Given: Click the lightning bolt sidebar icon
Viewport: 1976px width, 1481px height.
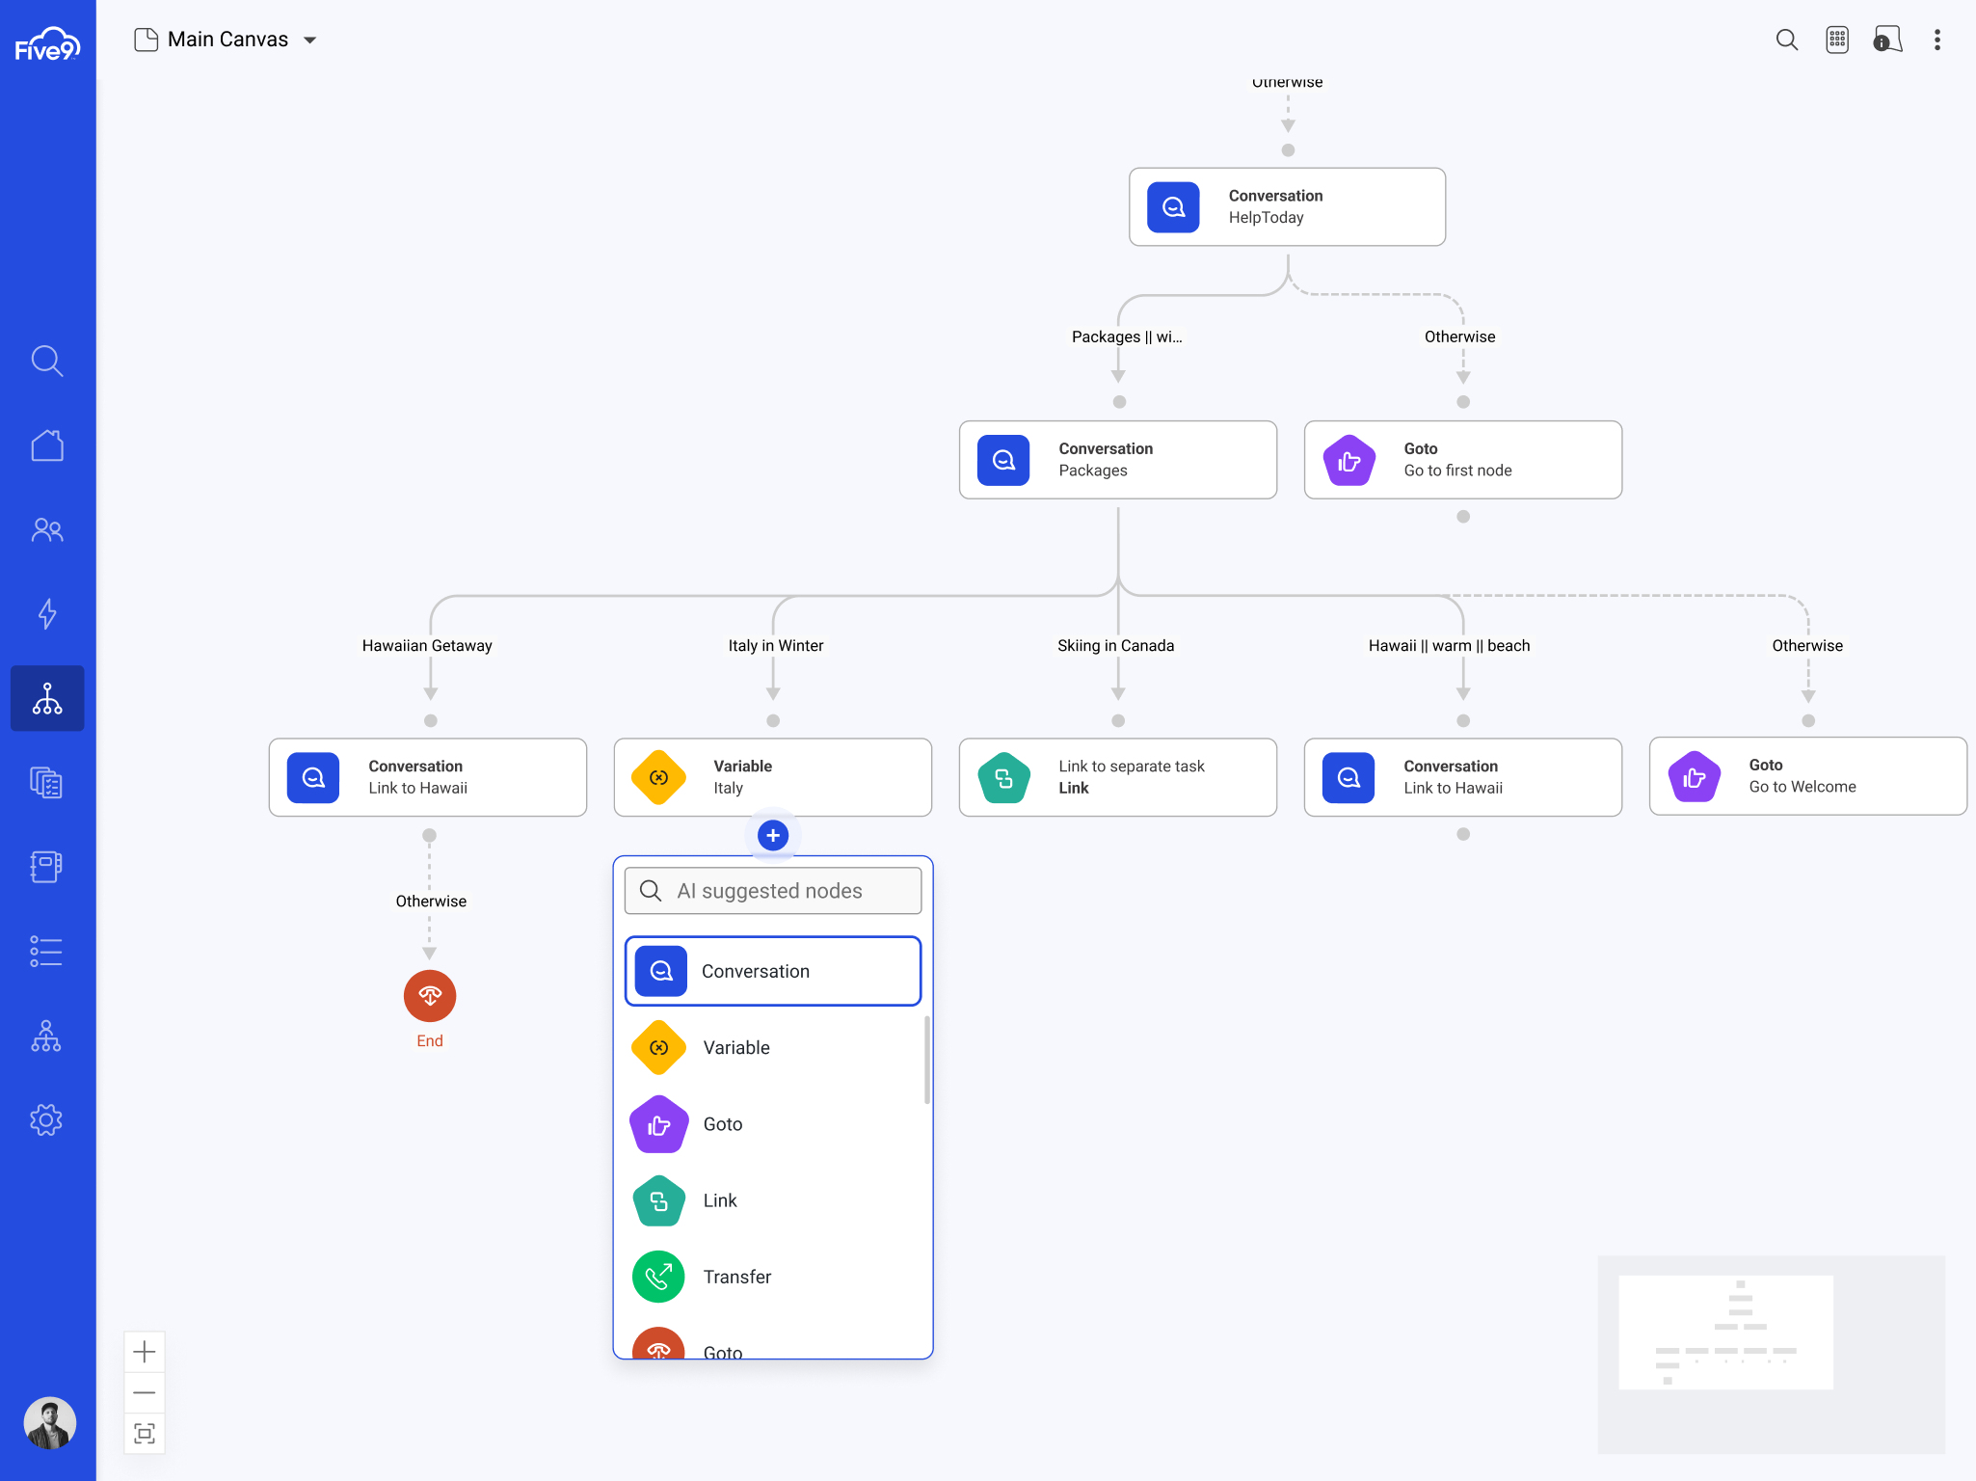Looking at the screenshot, I should point(47,613).
